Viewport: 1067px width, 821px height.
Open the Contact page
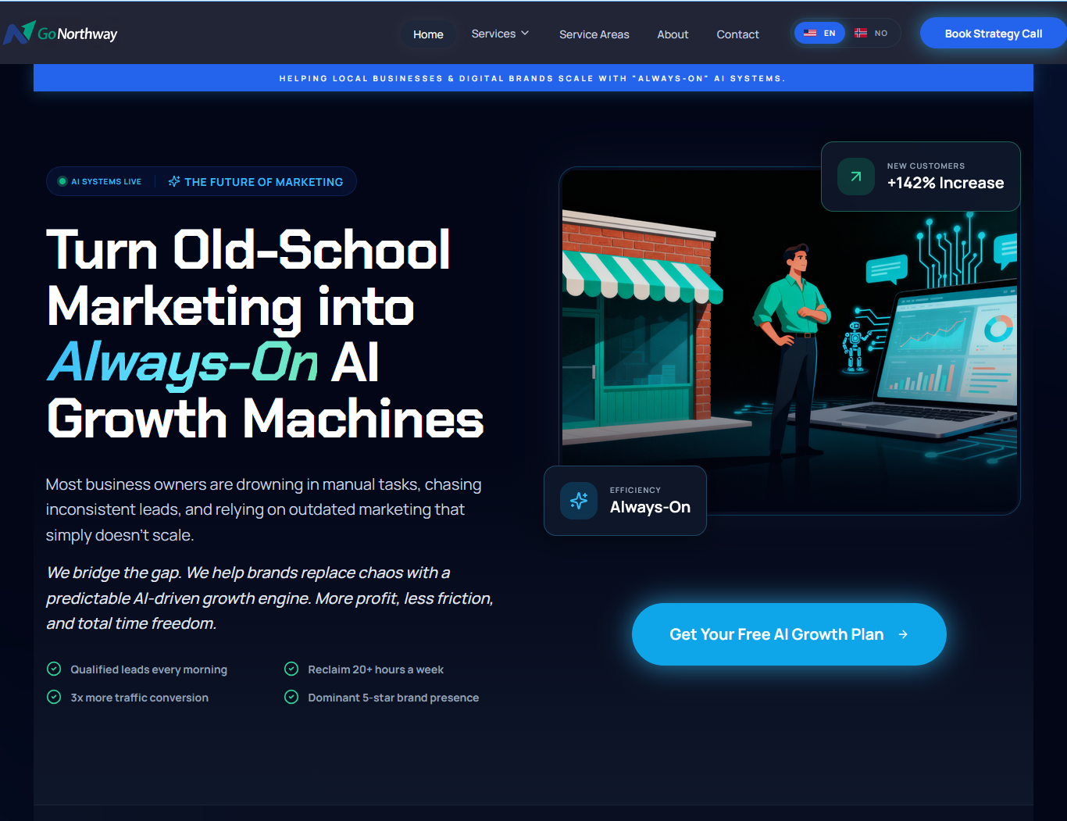coord(737,34)
